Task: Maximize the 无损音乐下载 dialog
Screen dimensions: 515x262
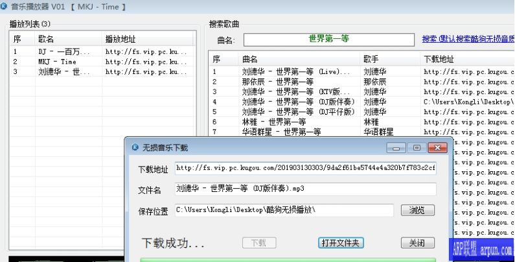Action: pos(417,148)
